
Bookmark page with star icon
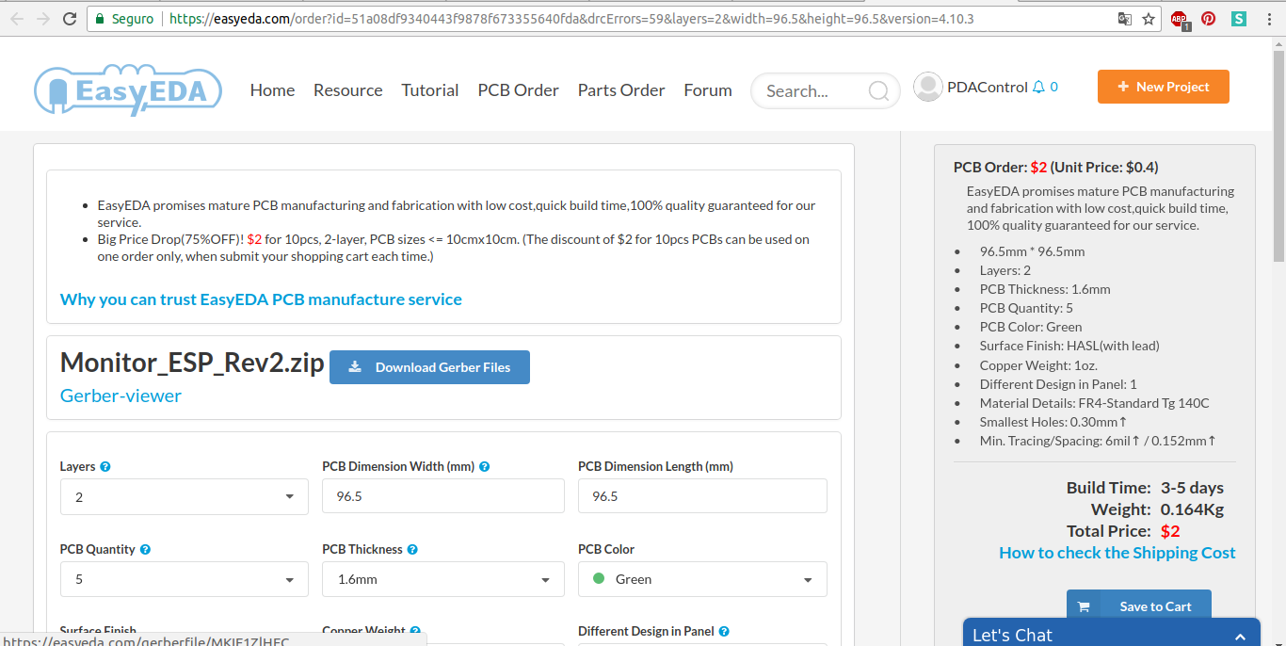[x=1149, y=19]
